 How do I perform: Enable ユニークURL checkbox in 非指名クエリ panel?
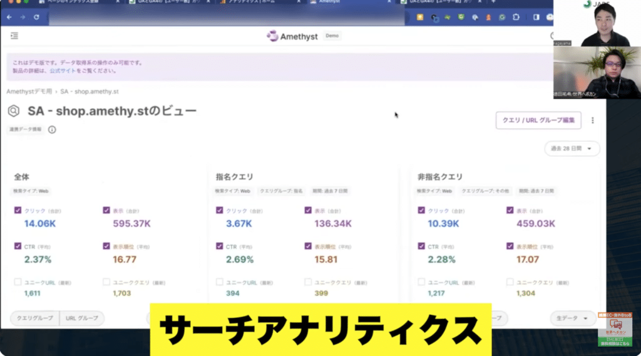point(421,282)
